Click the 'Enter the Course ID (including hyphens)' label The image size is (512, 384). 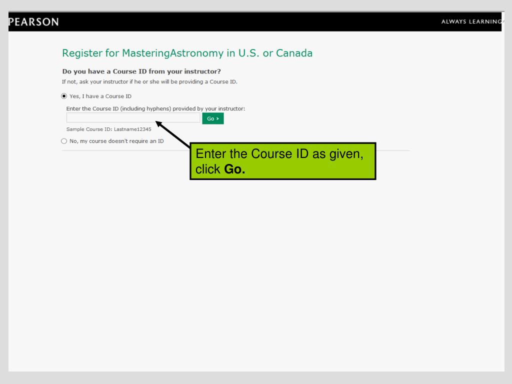[x=155, y=108]
